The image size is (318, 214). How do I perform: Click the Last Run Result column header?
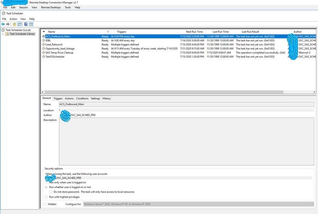click(250, 32)
